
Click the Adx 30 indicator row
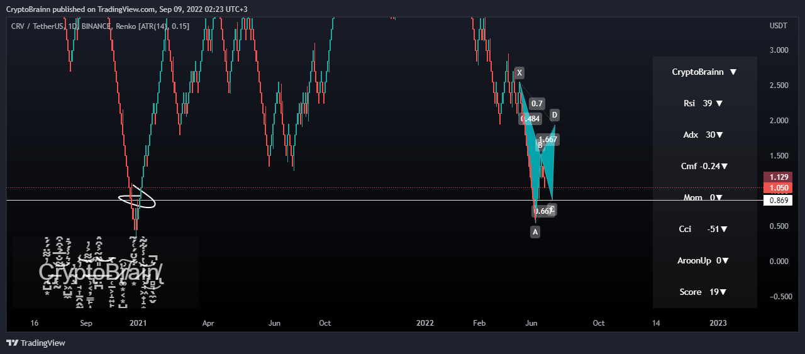(704, 135)
